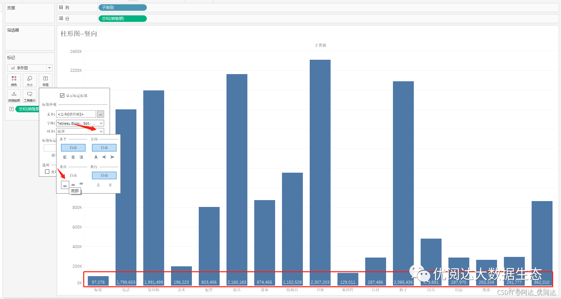Open the 工具提示 (Tooltip) marks card

(x=30, y=96)
